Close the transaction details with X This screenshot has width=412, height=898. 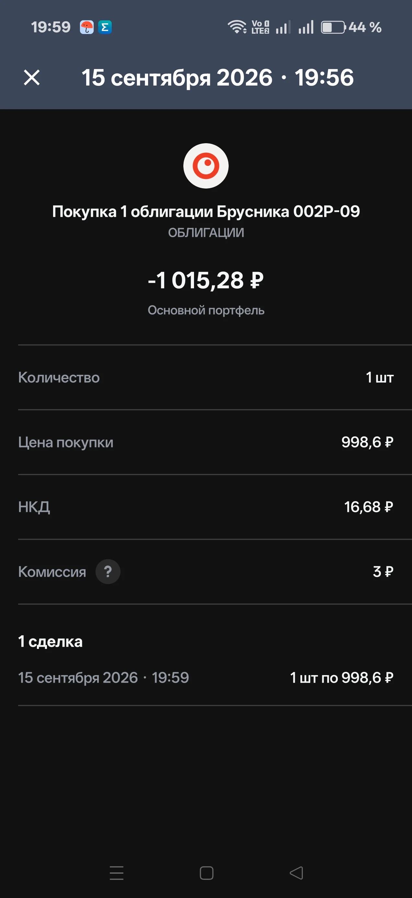(x=32, y=77)
